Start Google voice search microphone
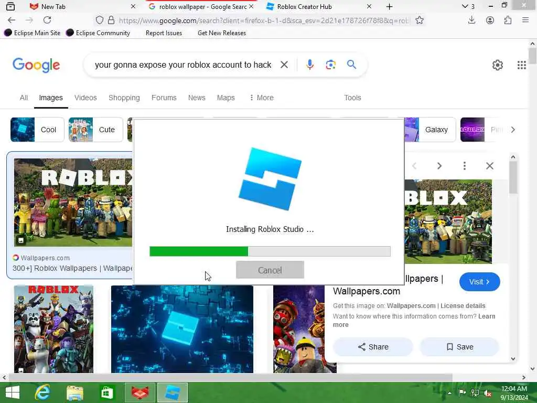Viewport: 537px width, 403px height. (309, 65)
